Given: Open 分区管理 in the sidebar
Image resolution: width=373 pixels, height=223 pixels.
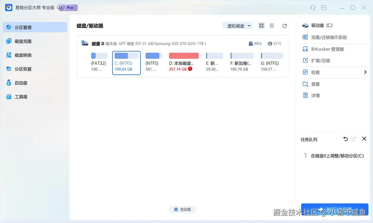Looking at the screenshot, I should (35, 27).
